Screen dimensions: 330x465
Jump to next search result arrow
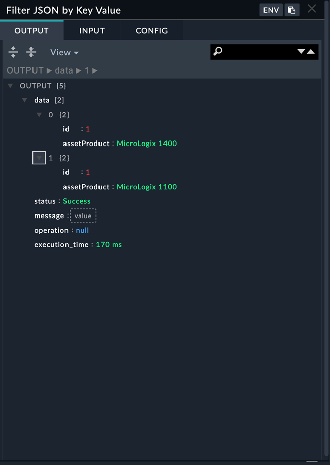[x=301, y=52]
